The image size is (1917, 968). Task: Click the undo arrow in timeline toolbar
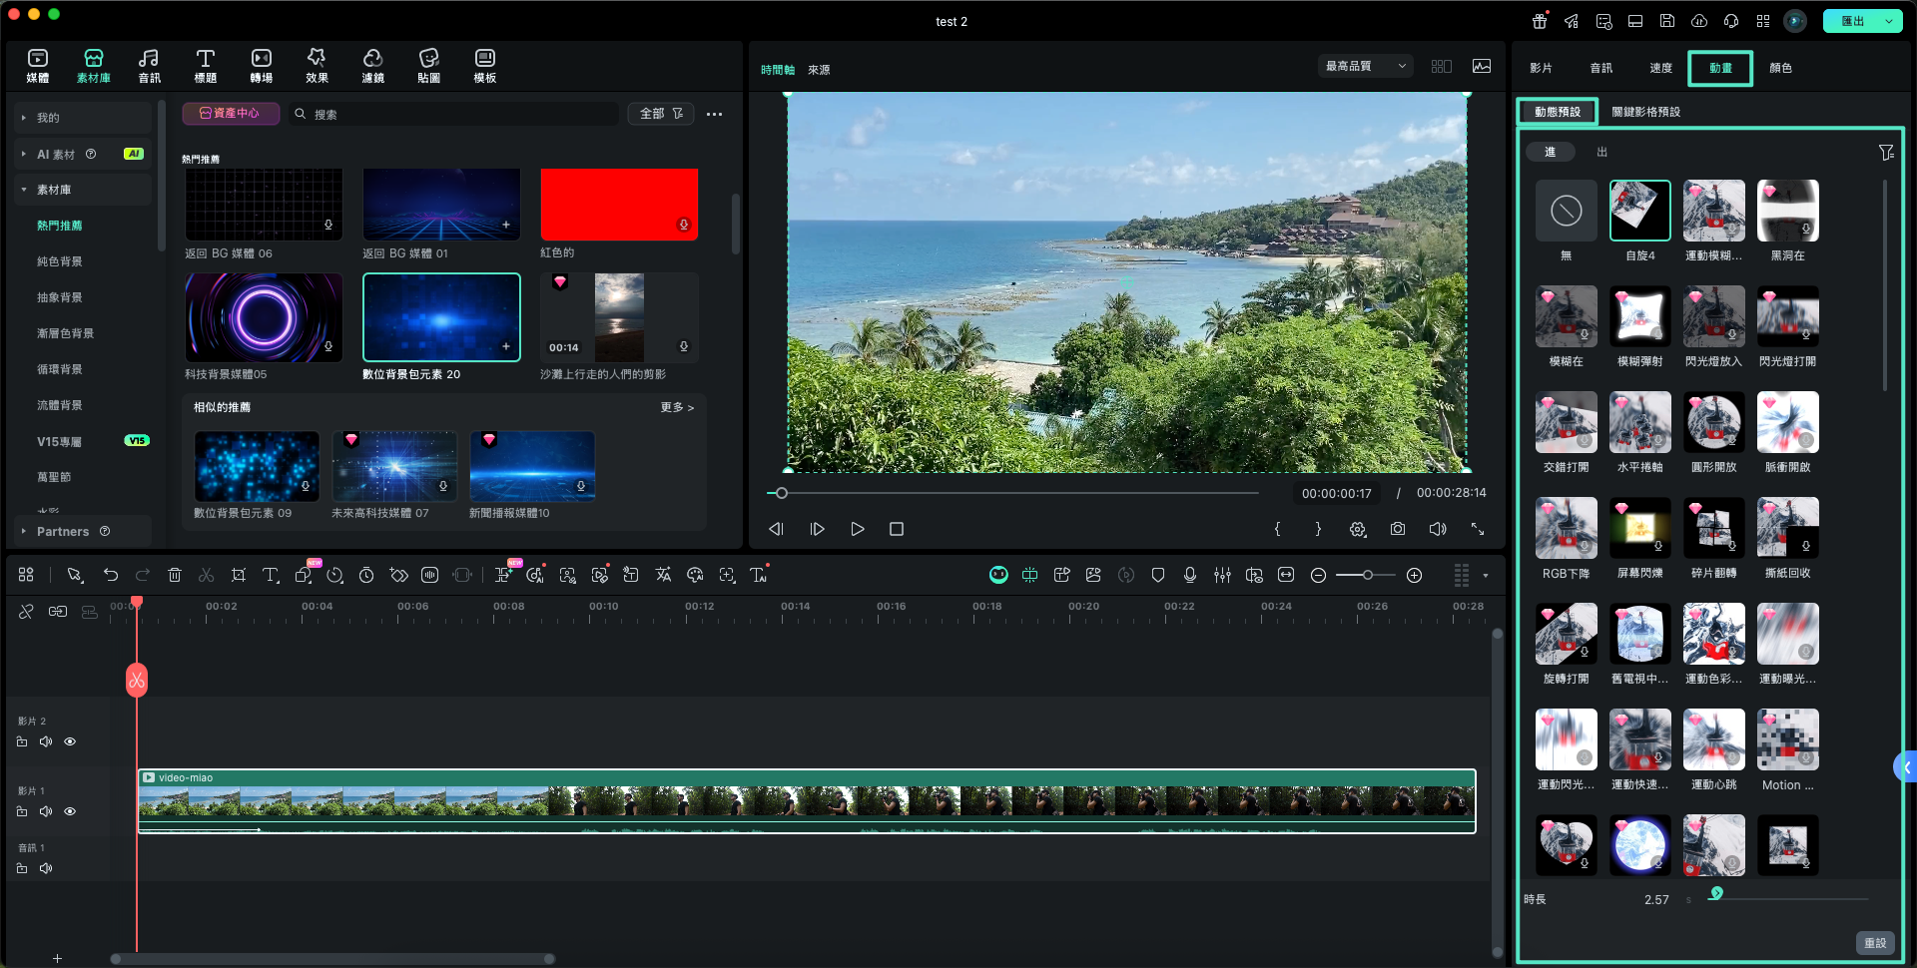pos(111,575)
